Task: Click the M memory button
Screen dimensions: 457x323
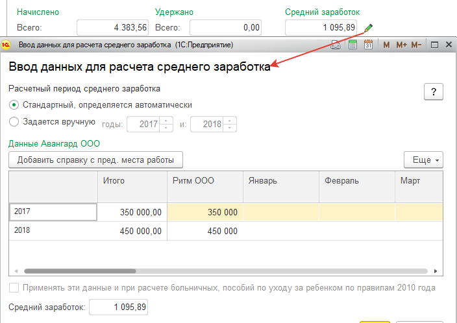Action: pos(386,45)
